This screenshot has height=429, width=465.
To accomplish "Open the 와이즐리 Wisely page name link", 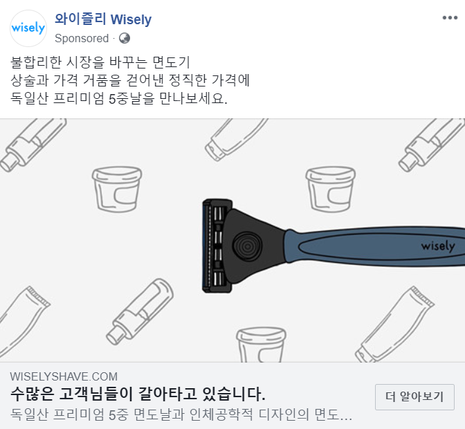I will point(103,19).
